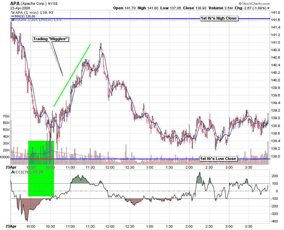The width and height of the screenshot is (284, 230).
Task: Click the Close 138.93 value in the header
Action: click(x=195, y=8)
